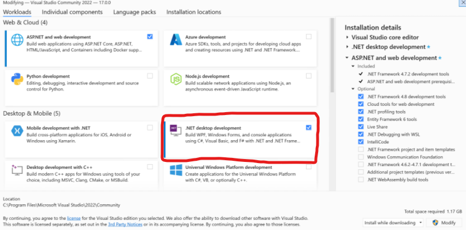Click ASP.NET and web development prerequisites entry
466x230 pixels.
point(411,81)
